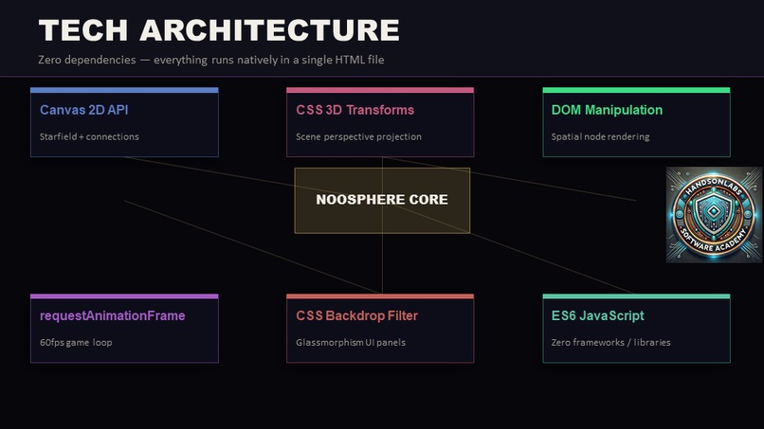Click the HandsOnLabs Software Academy logo
This screenshot has width=764, height=429.
[714, 215]
